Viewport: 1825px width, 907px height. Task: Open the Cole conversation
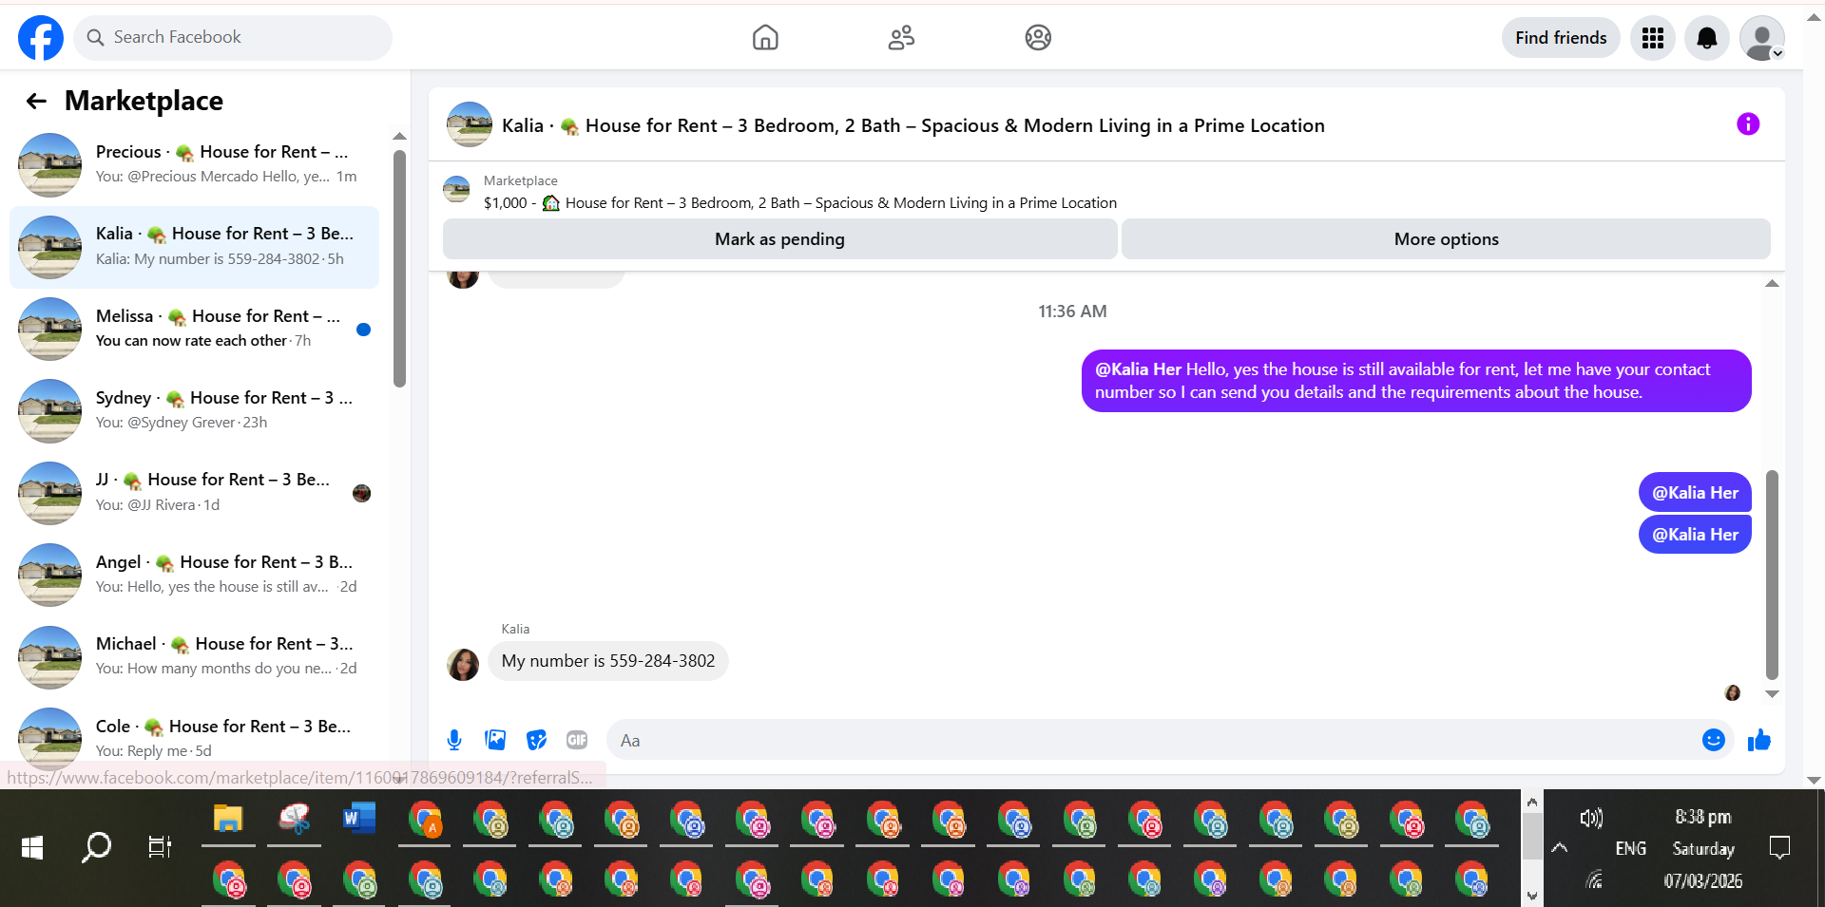coord(194,739)
